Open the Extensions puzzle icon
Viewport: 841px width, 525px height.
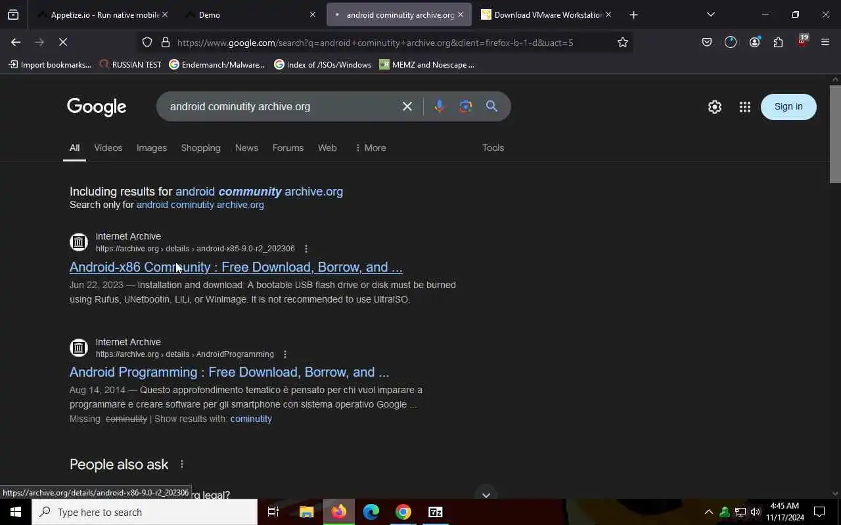[778, 42]
